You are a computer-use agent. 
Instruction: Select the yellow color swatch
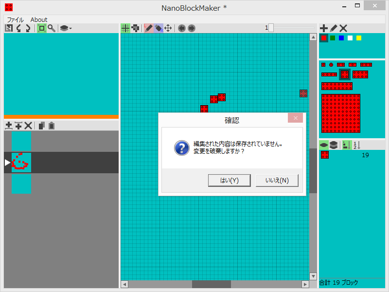pyautogui.click(x=358, y=37)
